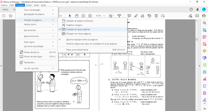This screenshot has width=208, height=111.
Task: Expand Ferramentas submenu
Action: (x=37, y=30)
